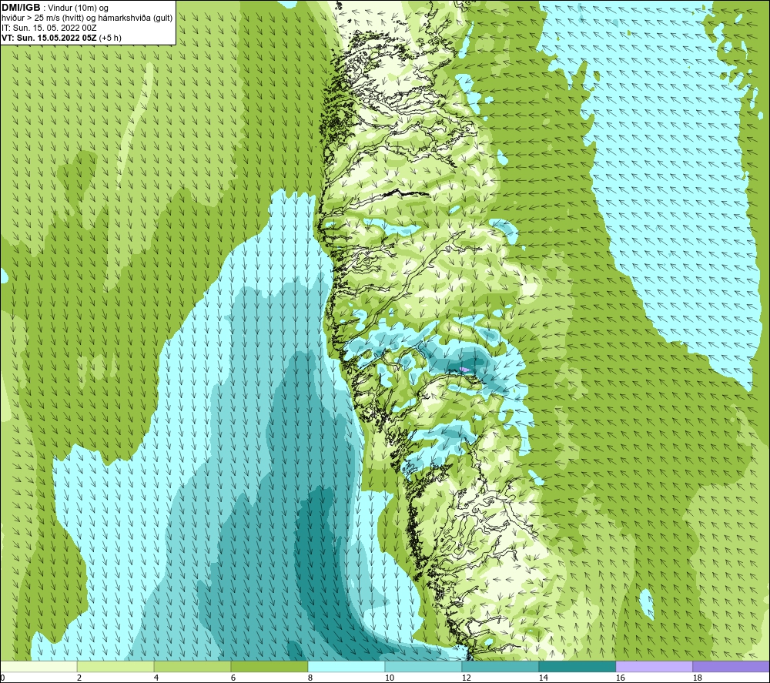Click the 10–12 m/s aqua legend swatch
Image resolution: width=770 pixels, height=683 pixels.
point(423,666)
